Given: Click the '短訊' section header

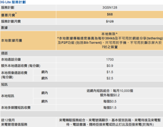Looking at the screenshot, I should click(x=4, y=85).
